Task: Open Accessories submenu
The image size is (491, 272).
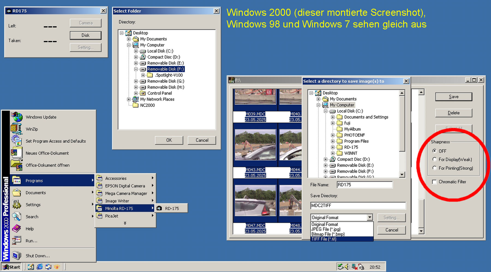Action: click(125, 178)
